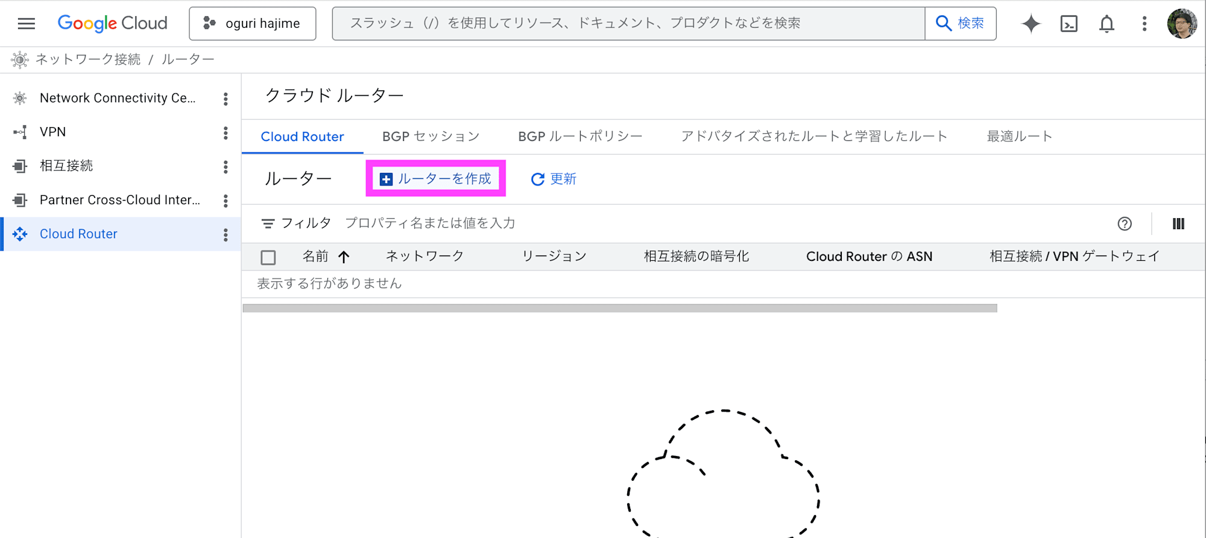
Task: Open the notifications bell
Action: click(x=1107, y=23)
